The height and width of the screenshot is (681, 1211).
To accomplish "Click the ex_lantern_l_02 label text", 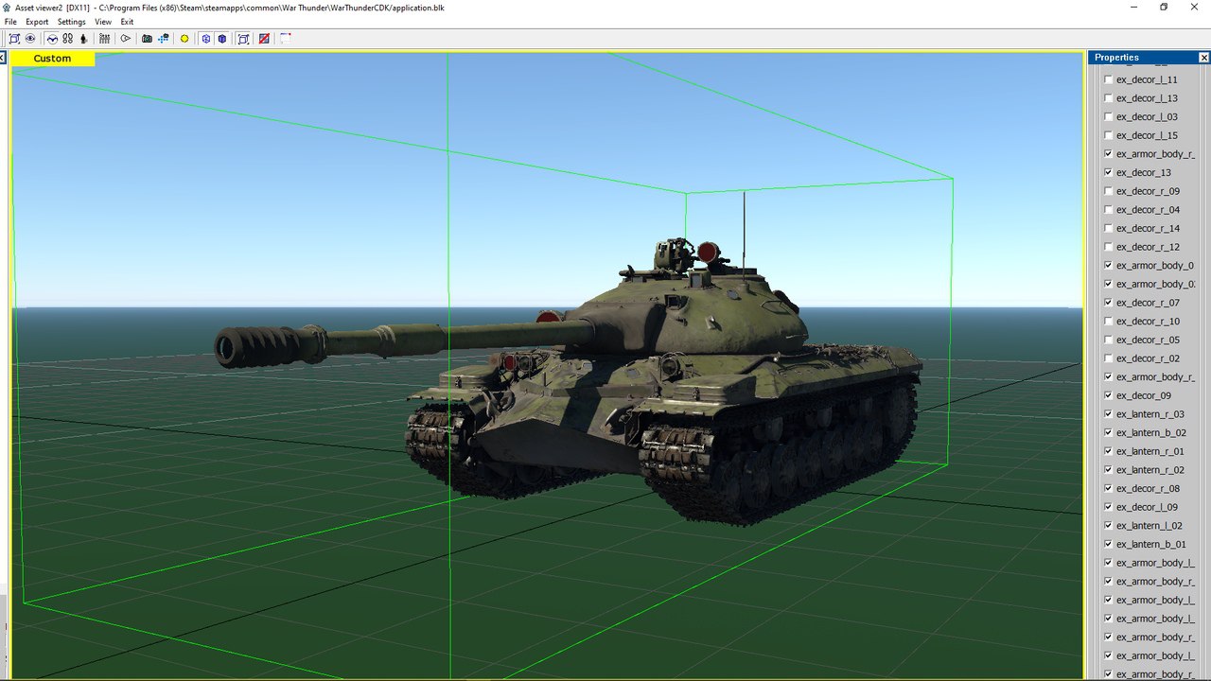I will tap(1150, 526).
